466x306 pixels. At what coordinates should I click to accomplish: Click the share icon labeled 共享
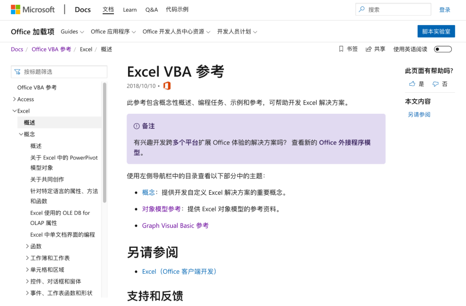(368, 49)
